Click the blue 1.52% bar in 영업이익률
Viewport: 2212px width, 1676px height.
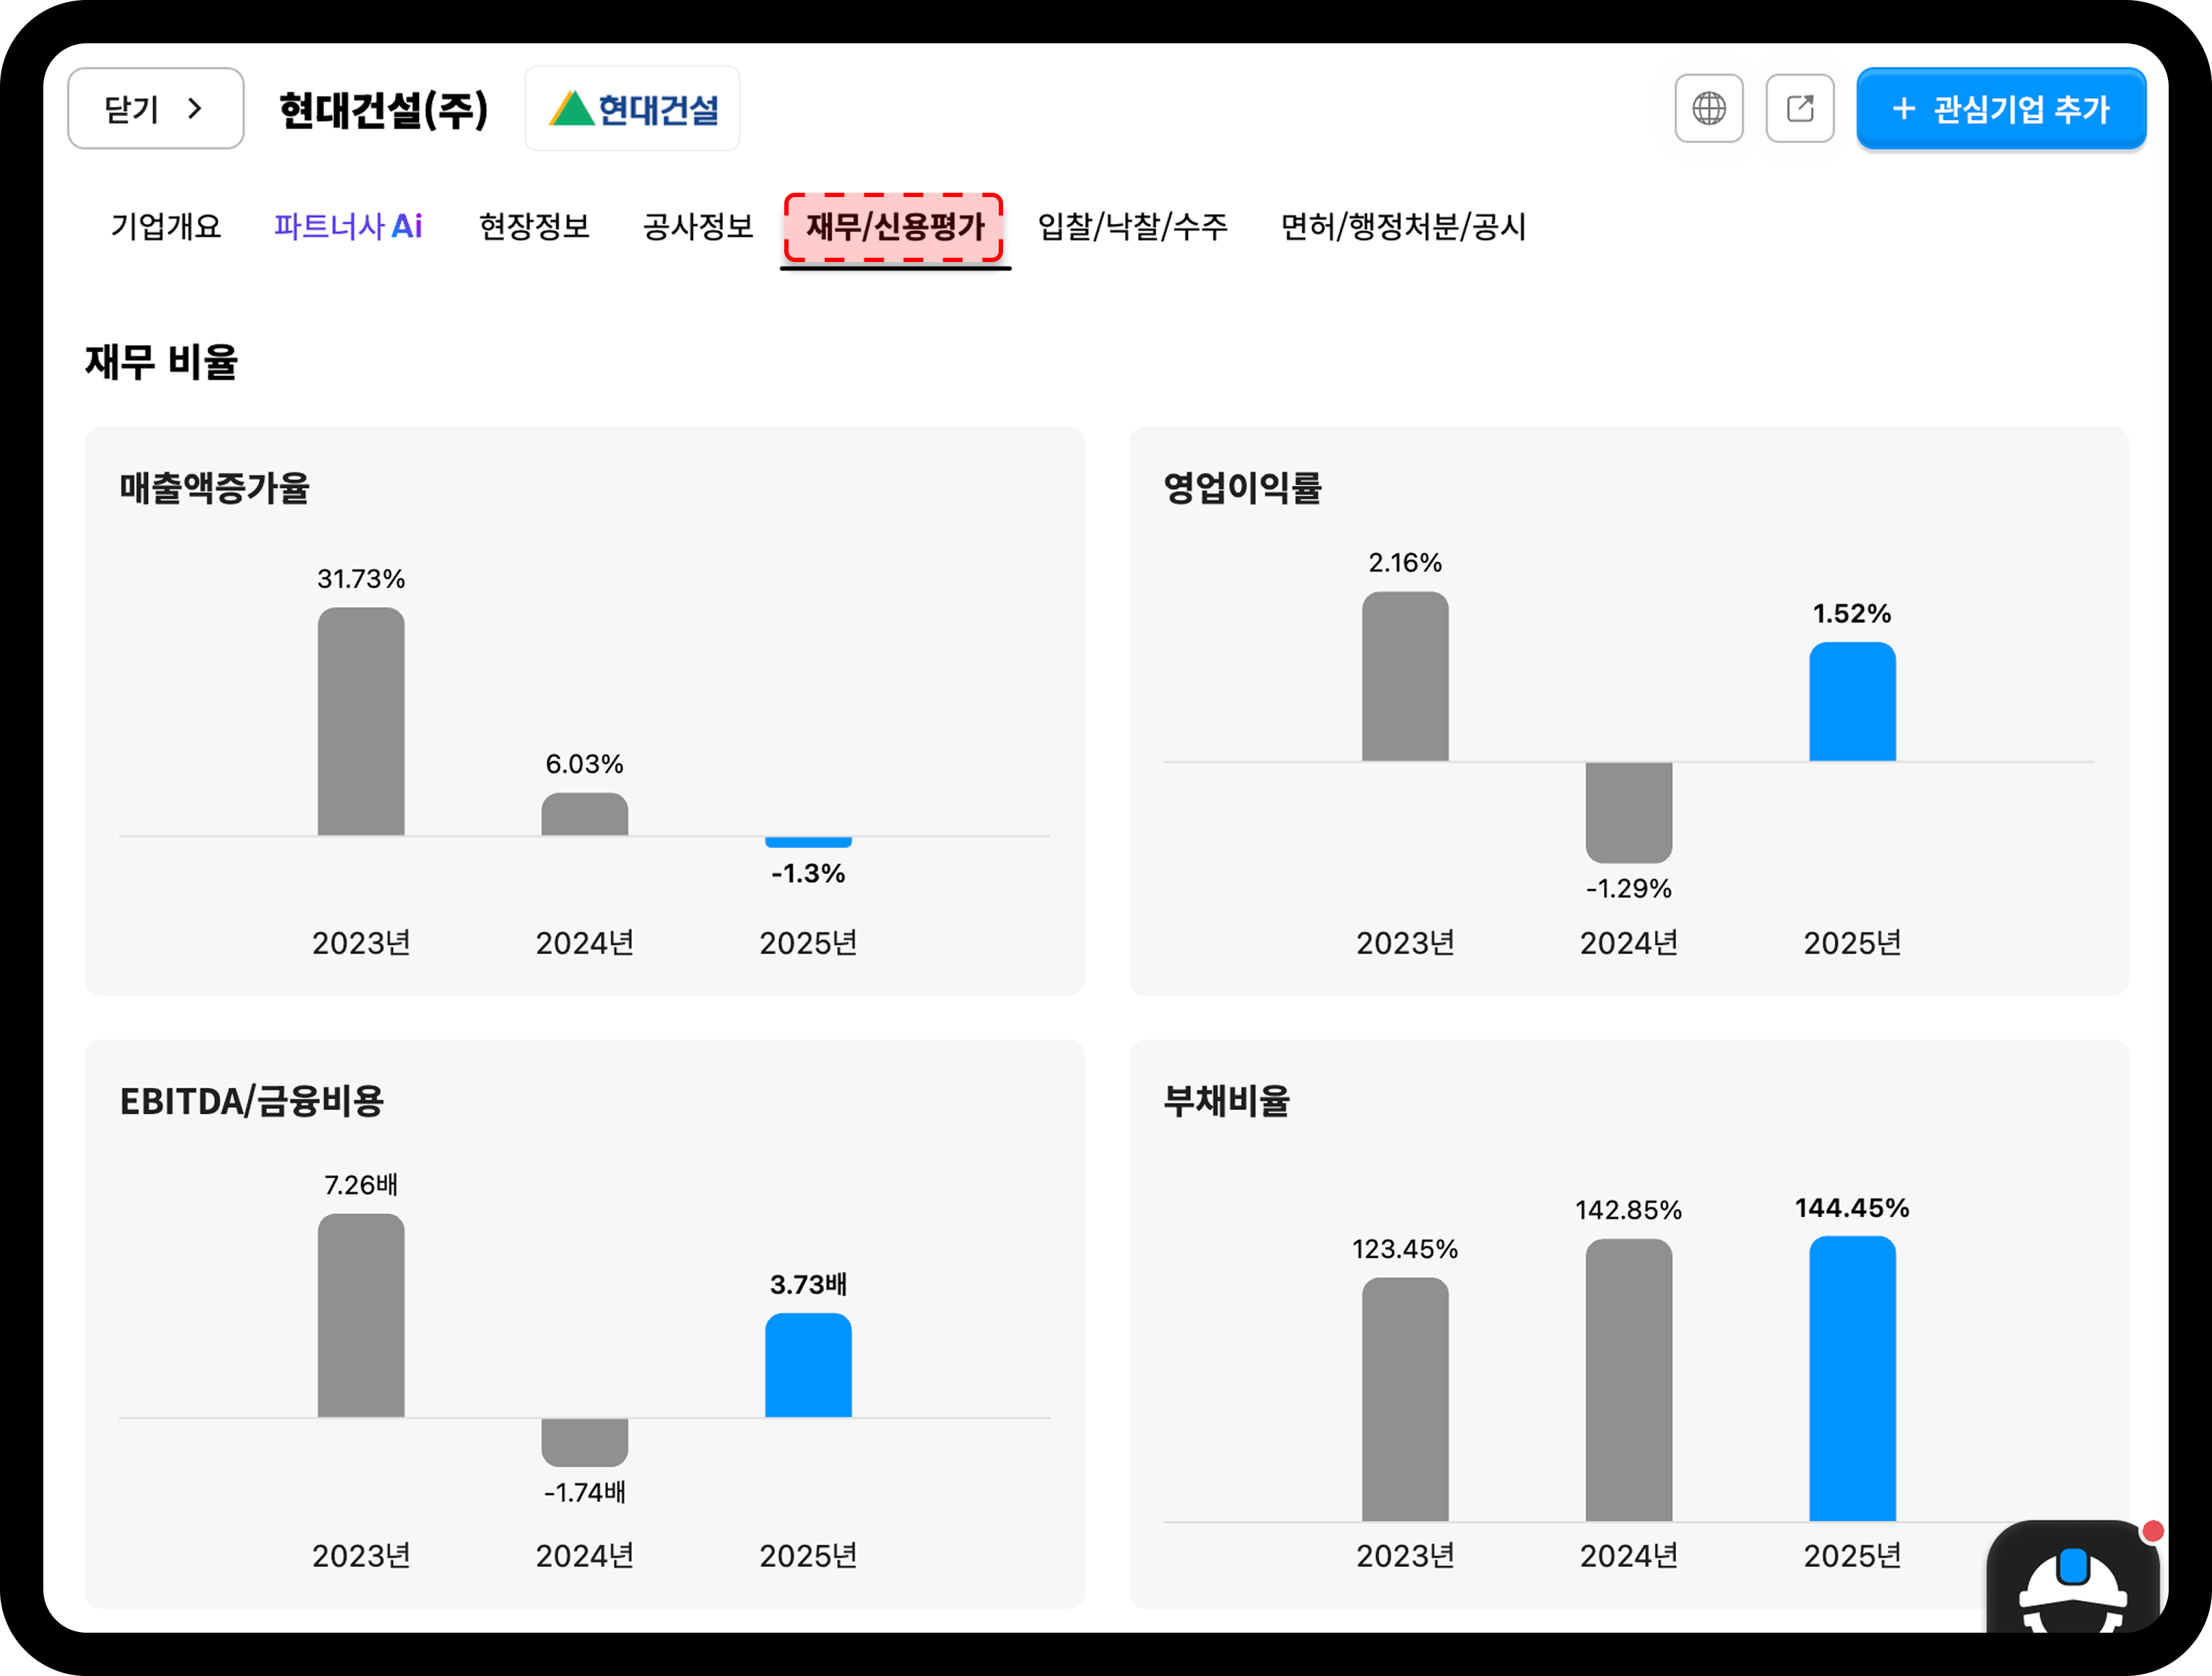(x=1852, y=702)
